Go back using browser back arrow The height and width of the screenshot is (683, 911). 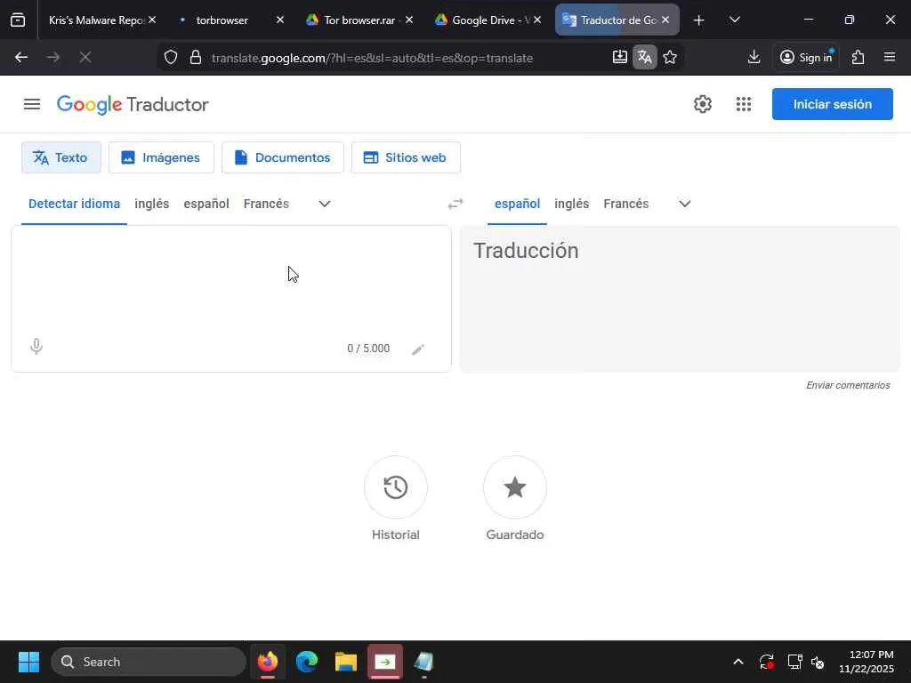21,58
